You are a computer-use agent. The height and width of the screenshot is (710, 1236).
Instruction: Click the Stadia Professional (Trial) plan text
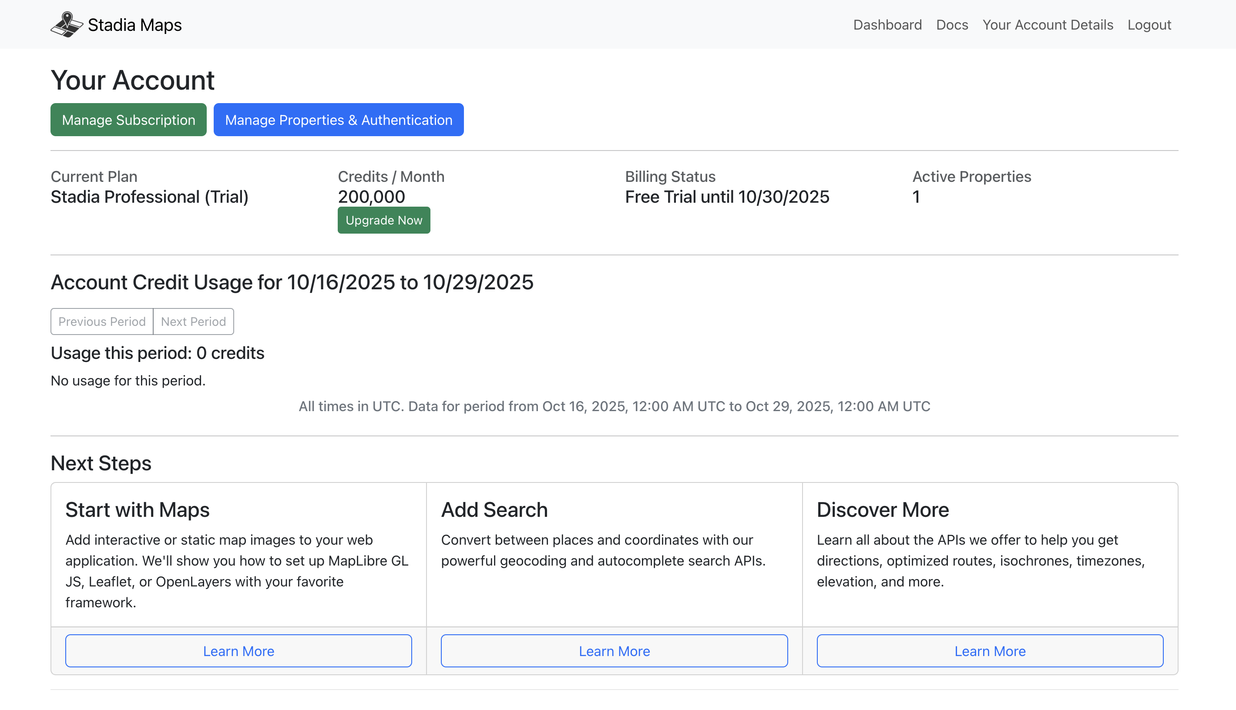(x=149, y=197)
